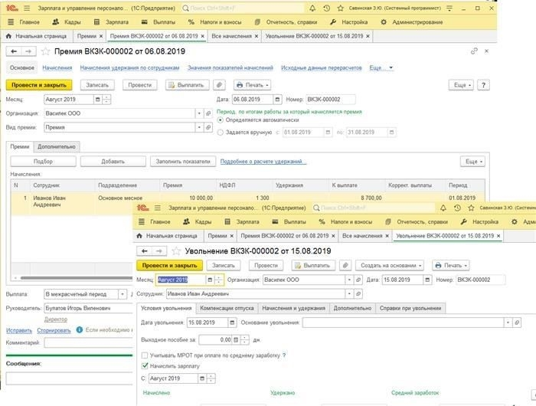
Task: Open Основание увольнения record button
Action: [517, 323]
